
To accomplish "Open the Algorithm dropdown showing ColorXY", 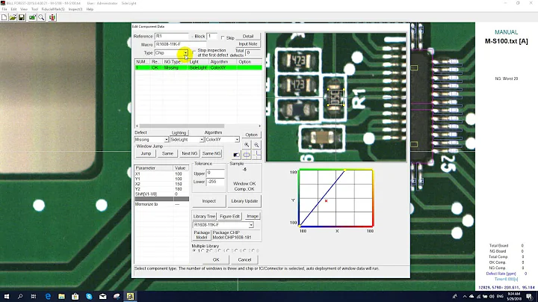I will click(237, 140).
